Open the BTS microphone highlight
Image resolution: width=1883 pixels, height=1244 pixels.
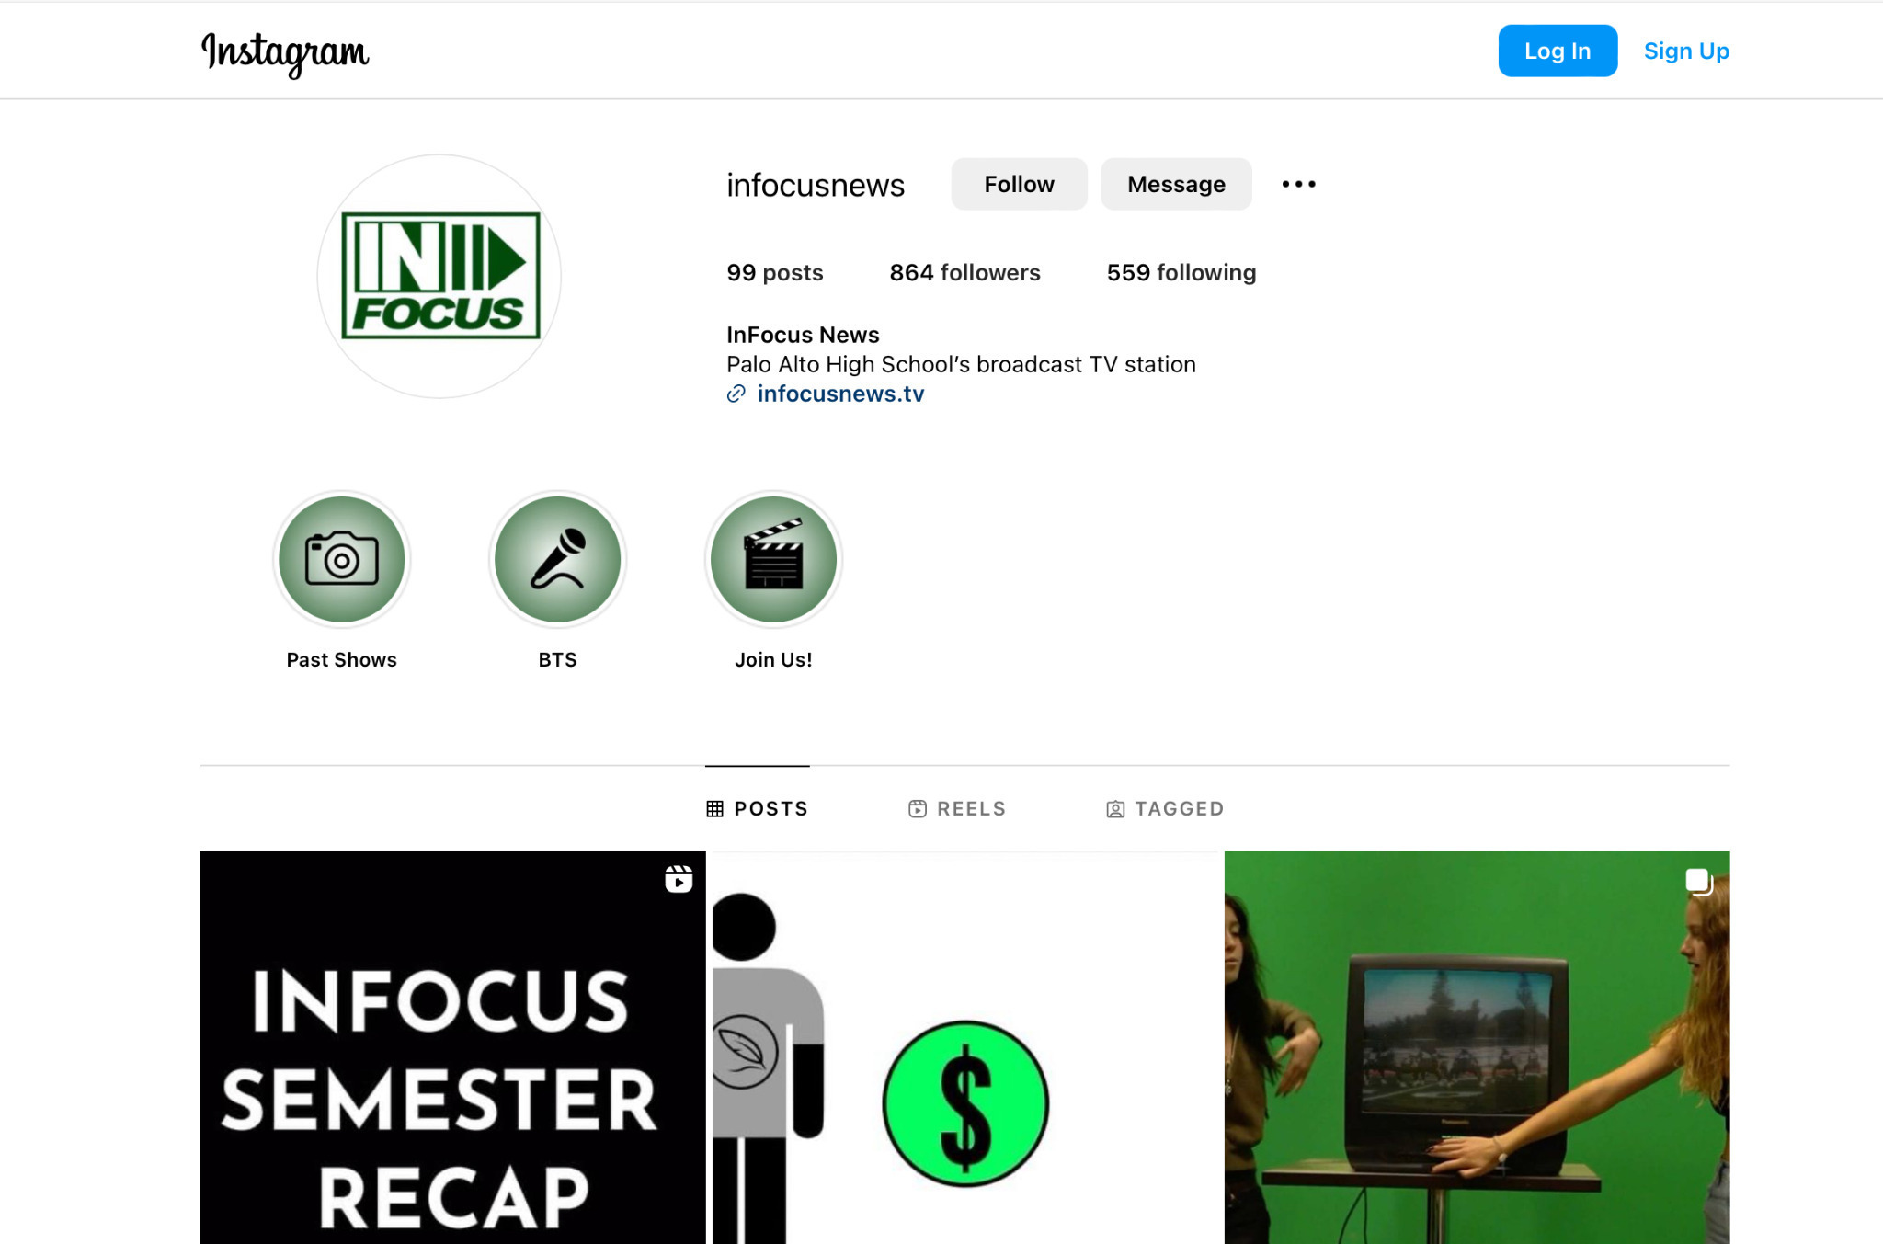tap(557, 559)
